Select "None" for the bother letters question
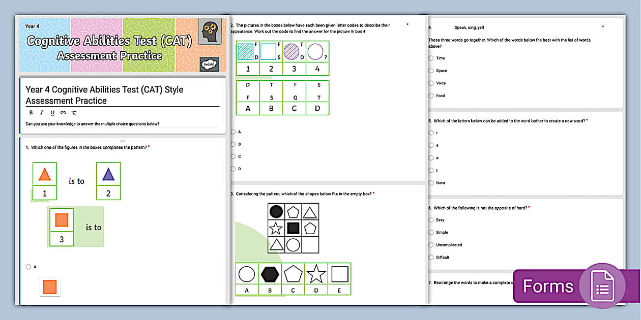The image size is (641, 320). pyautogui.click(x=431, y=182)
